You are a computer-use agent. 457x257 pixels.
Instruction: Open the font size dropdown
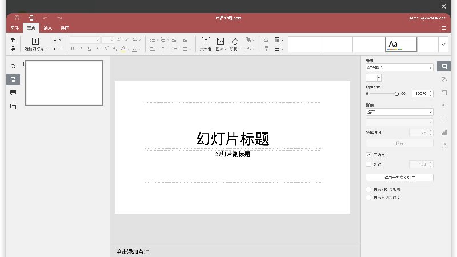tap(112, 40)
